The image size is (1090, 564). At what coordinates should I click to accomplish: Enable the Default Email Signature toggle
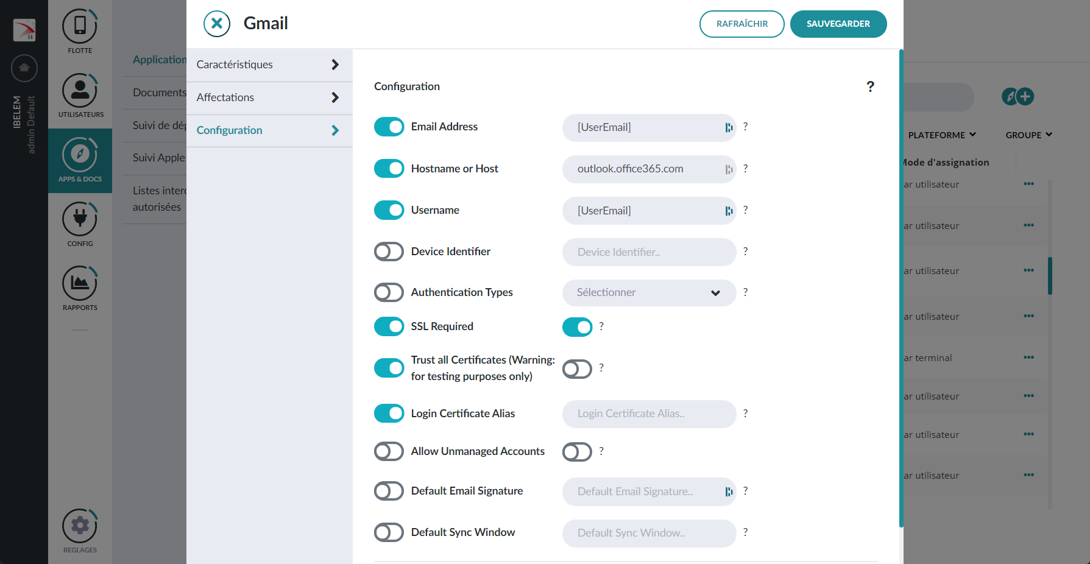[389, 491]
